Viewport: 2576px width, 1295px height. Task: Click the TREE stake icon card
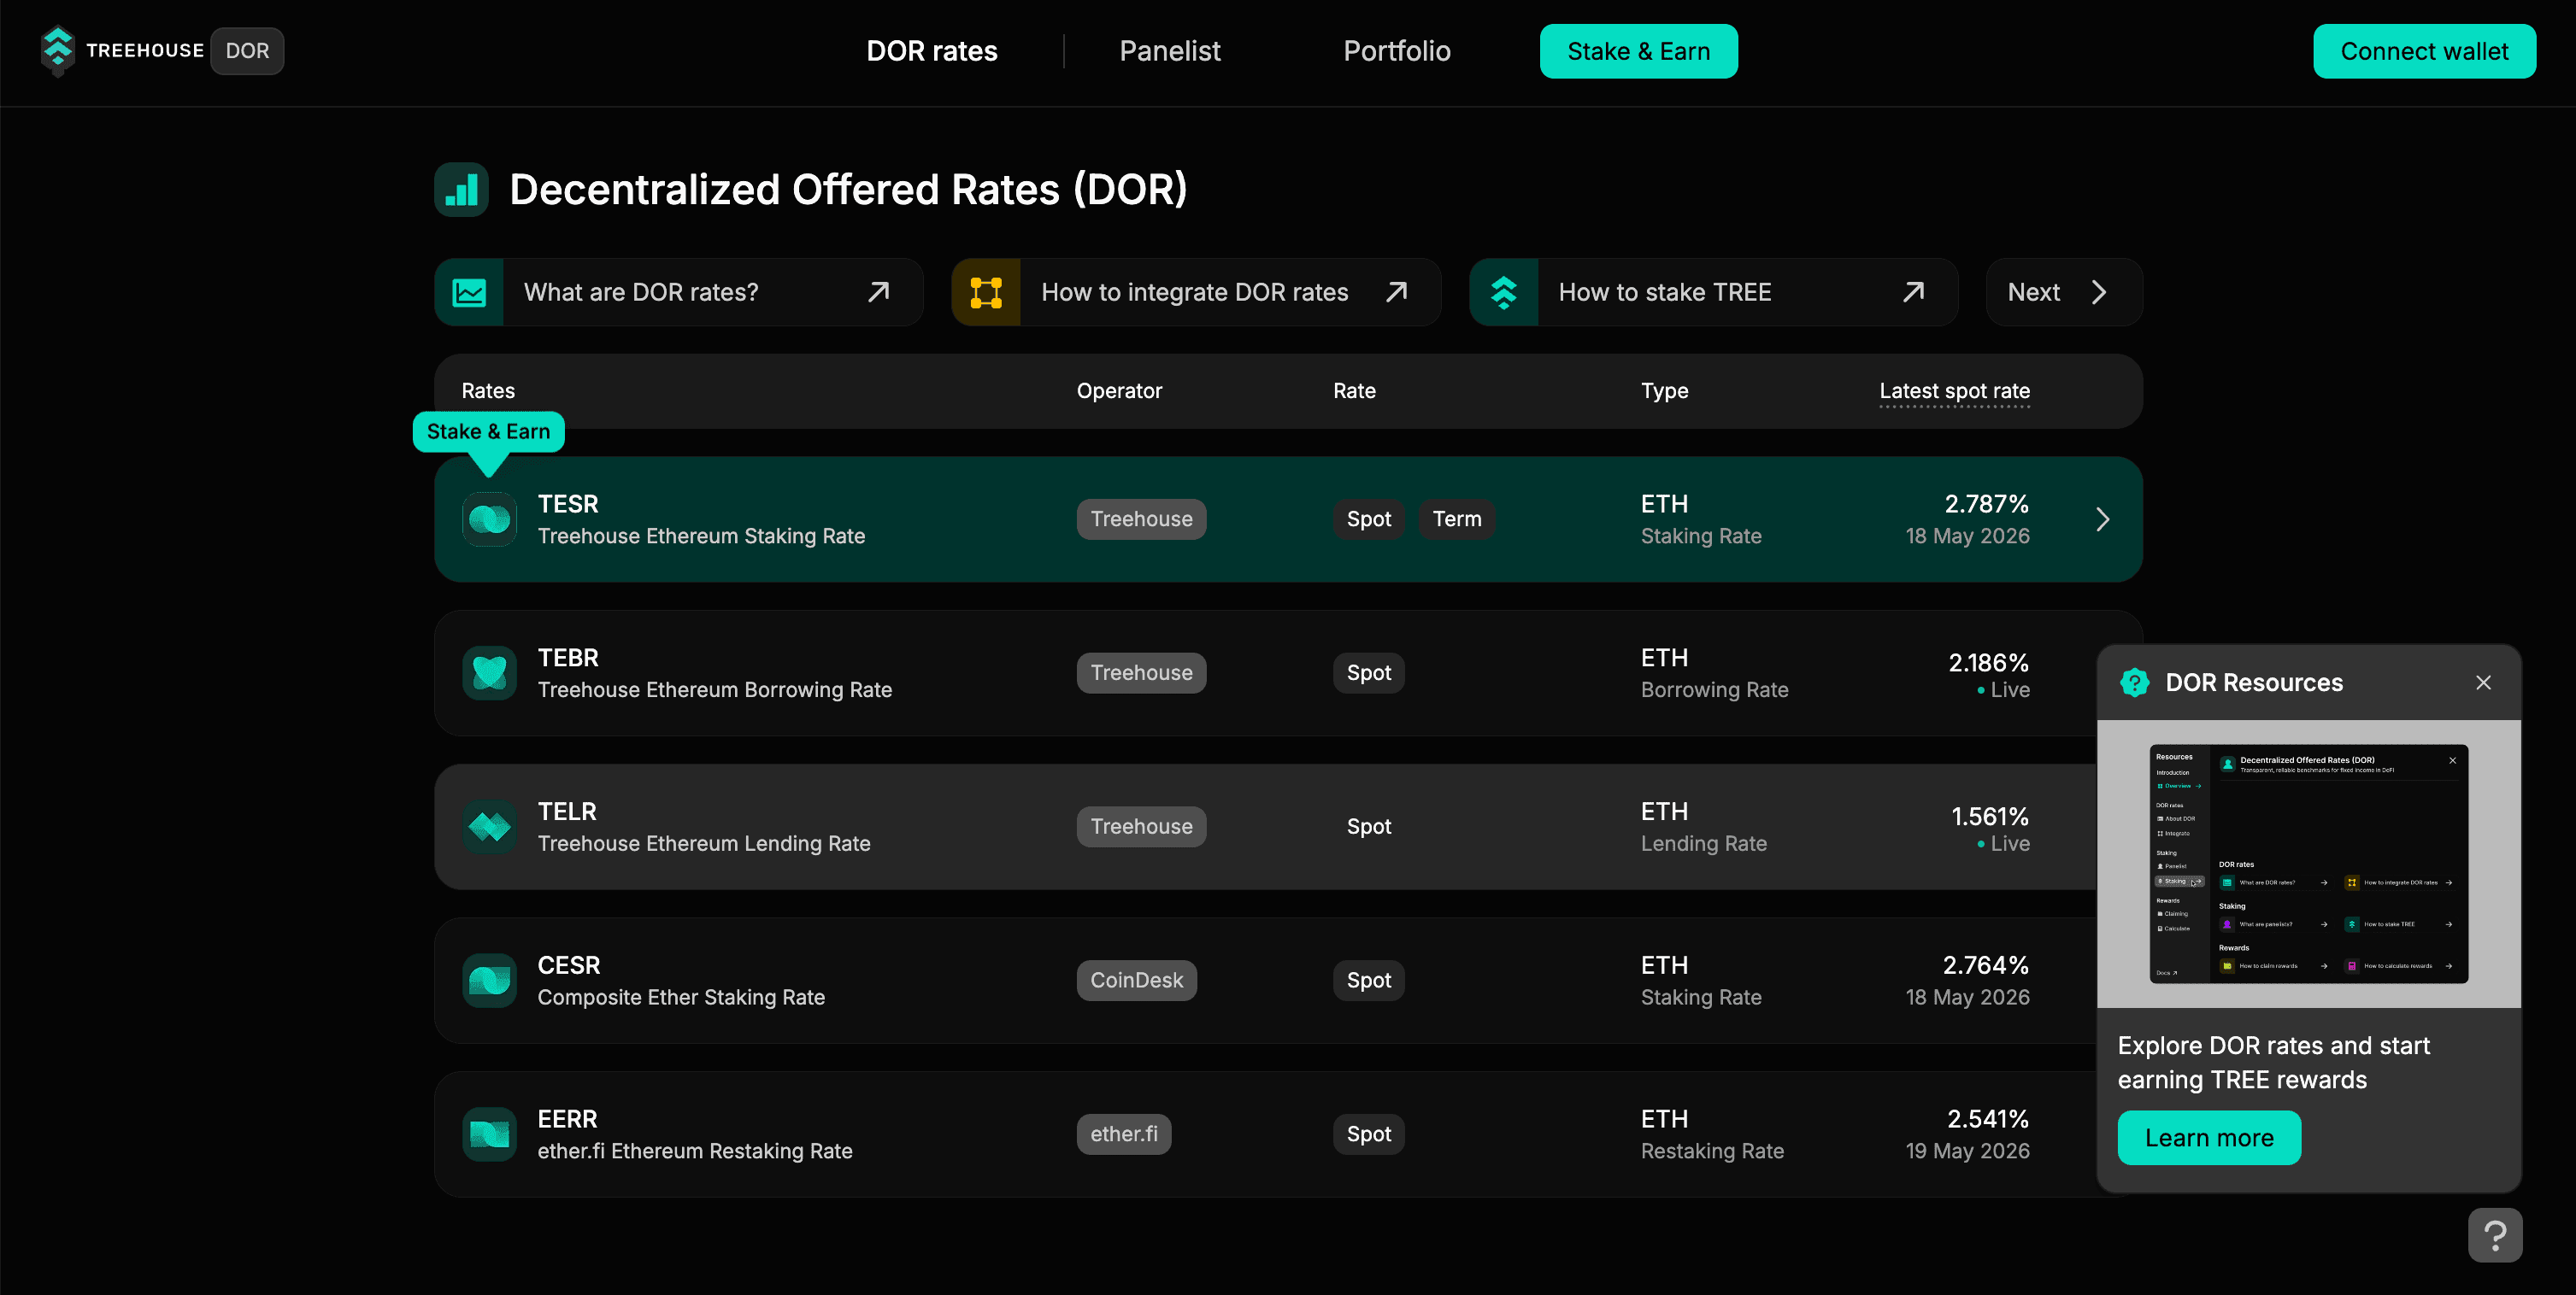coord(1503,293)
